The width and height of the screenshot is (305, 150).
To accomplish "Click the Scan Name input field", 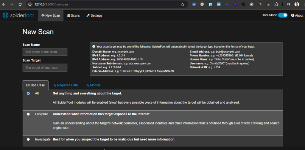I will [45, 52].
